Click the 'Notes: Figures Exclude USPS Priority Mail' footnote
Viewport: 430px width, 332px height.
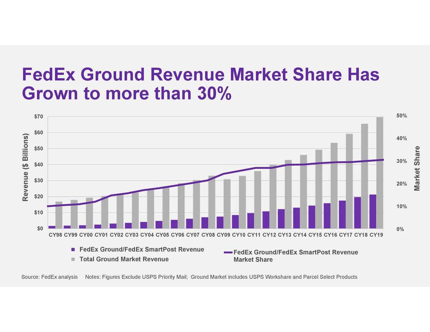tap(136, 277)
